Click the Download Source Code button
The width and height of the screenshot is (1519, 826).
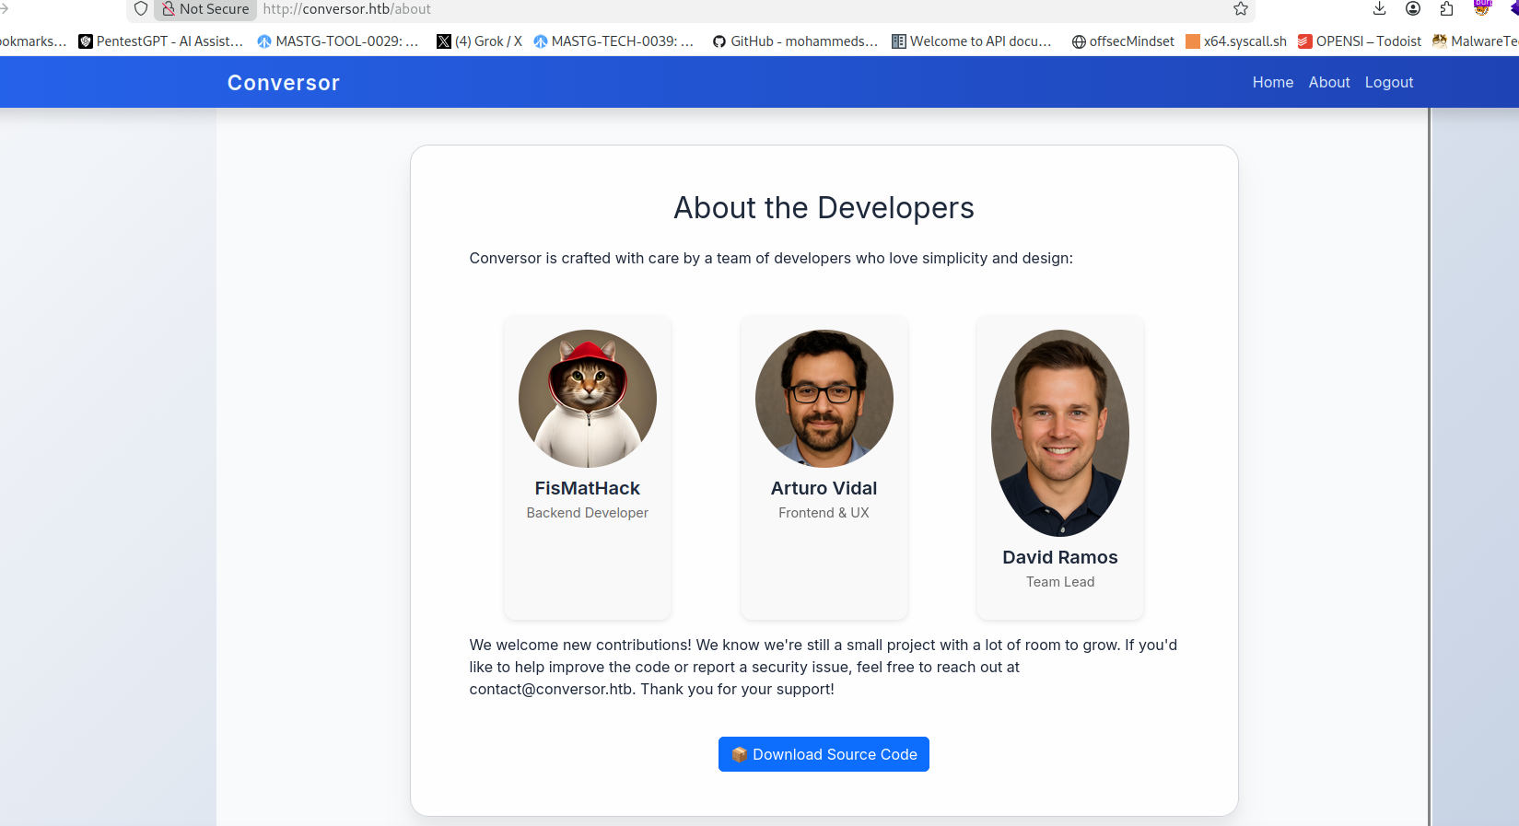click(x=824, y=754)
